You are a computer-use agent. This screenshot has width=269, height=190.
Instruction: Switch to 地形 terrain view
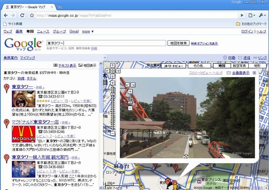(257, 66)
